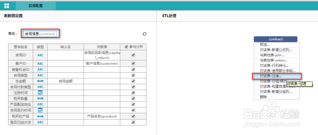Viewport: 318px width, 135px height.
Task: Click the refresh icon beside the table name
Action: tap(144, 34)
